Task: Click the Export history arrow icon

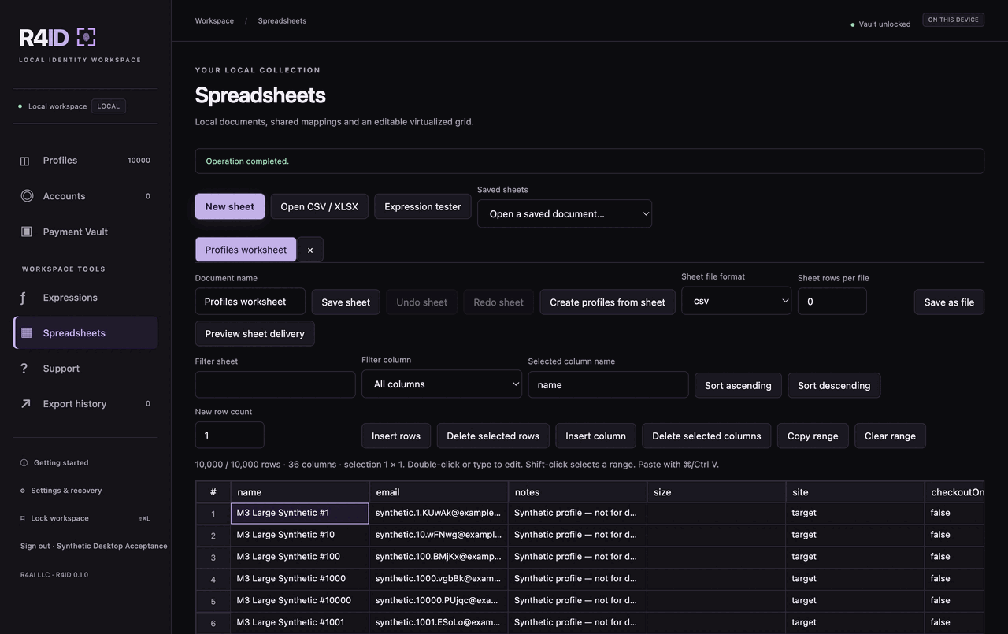Action: click(x=25, y=404)
